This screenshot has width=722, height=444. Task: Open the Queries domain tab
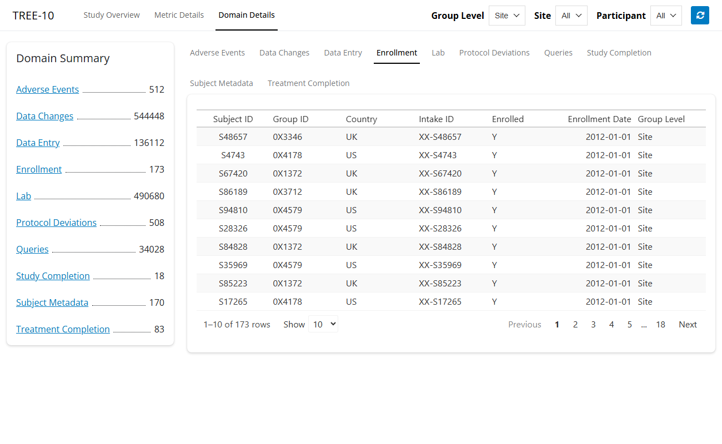pyautogui.click(x=558, y=53)
